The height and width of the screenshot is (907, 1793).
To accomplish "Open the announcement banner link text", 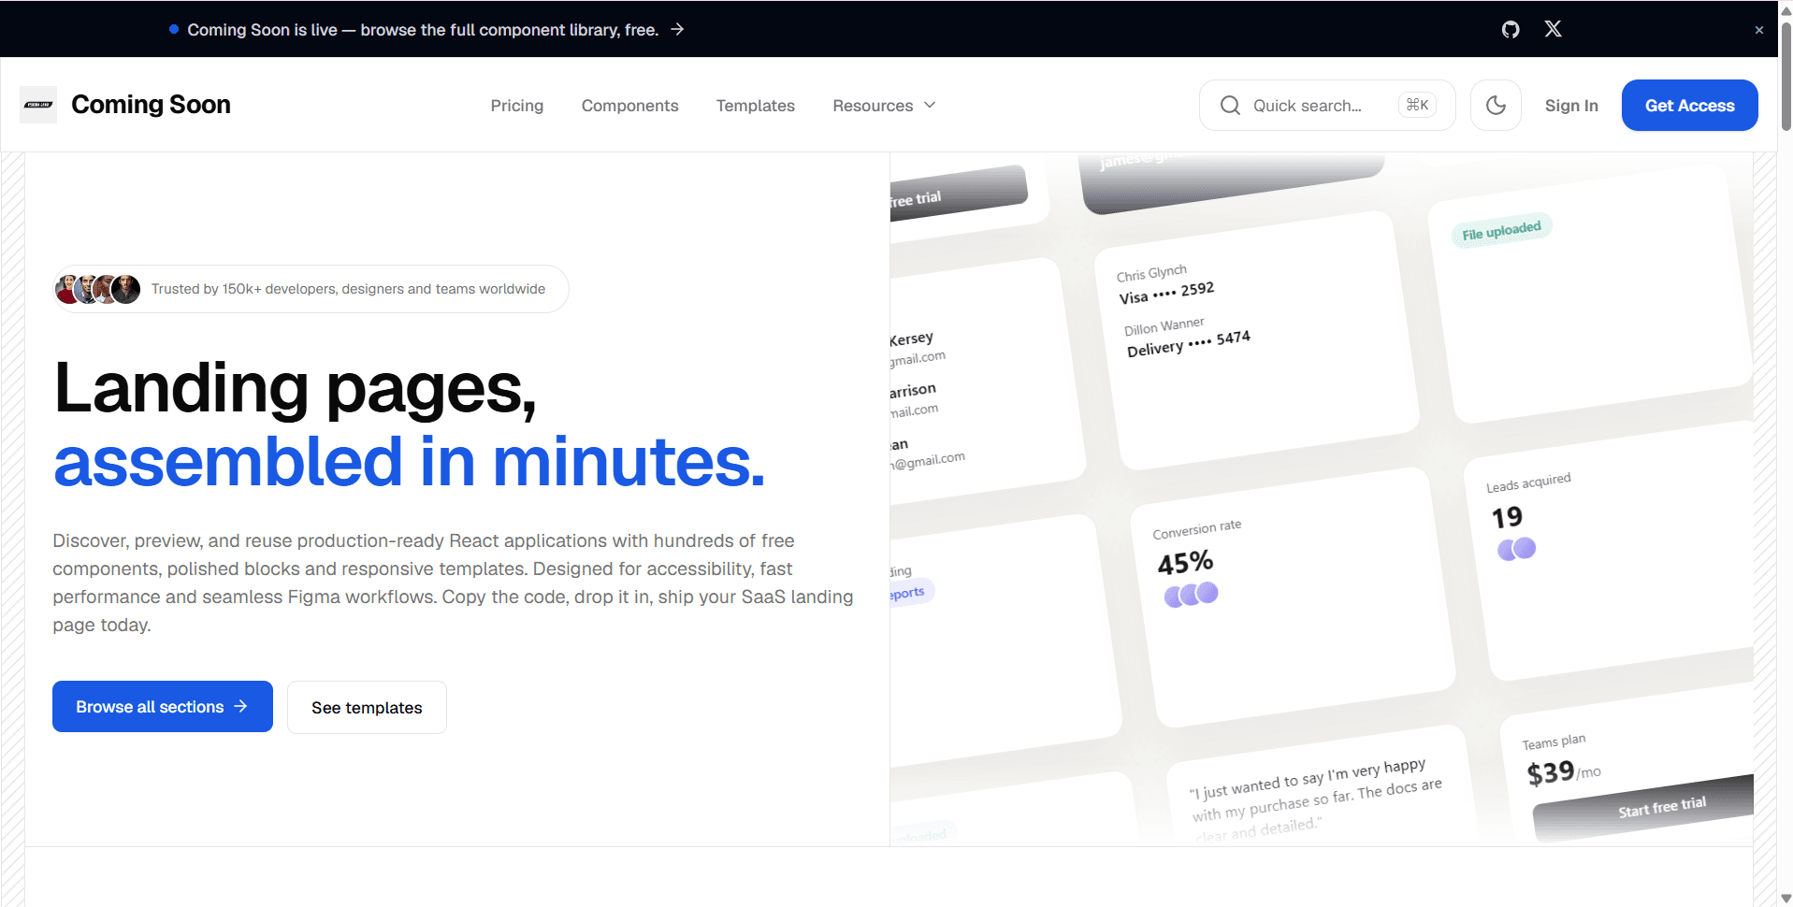I will coord(423,30).
